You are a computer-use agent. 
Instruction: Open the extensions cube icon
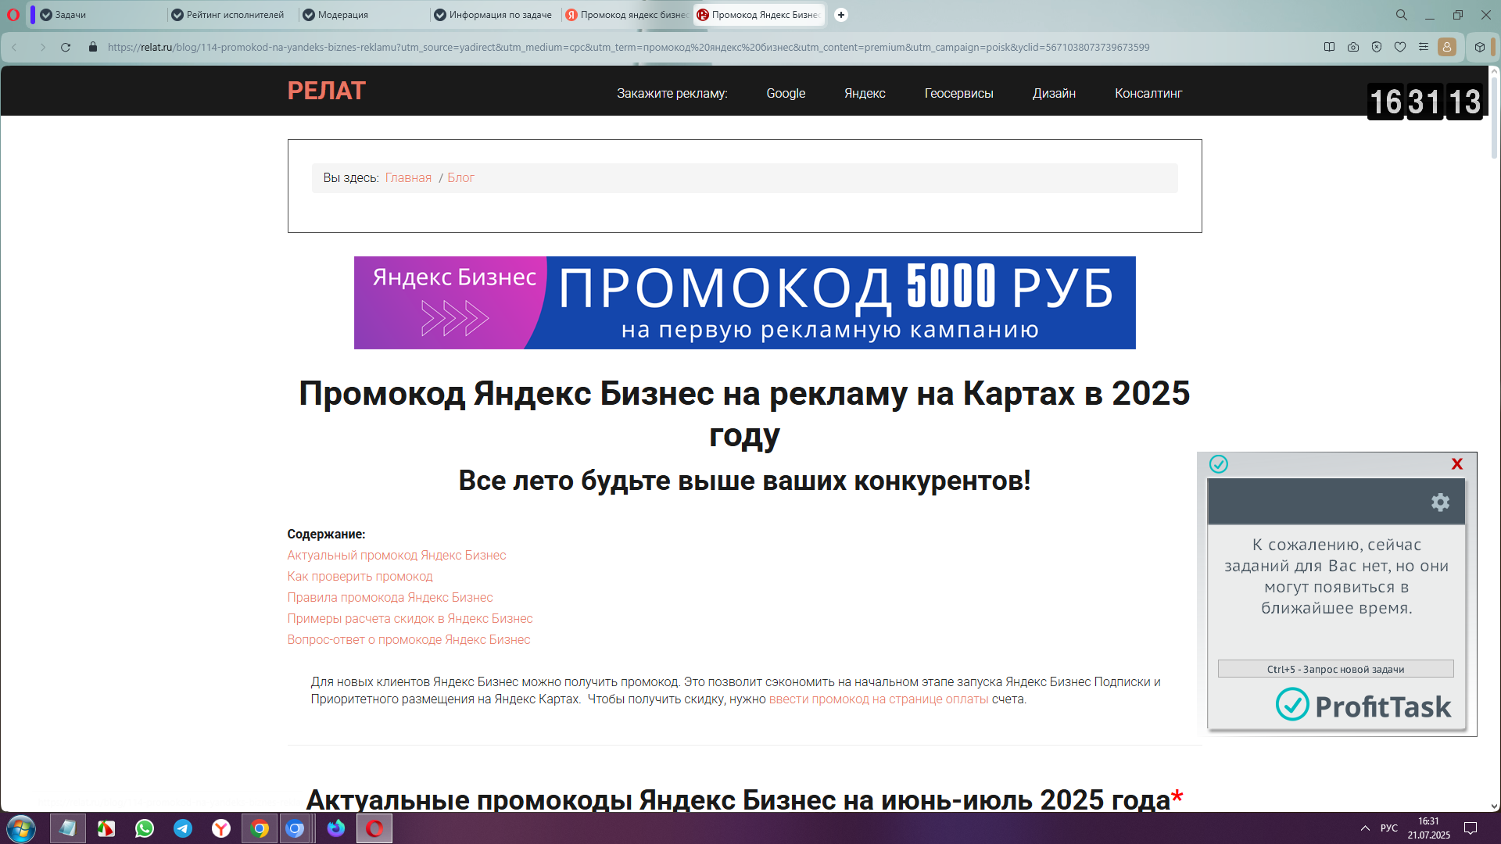1480,48
